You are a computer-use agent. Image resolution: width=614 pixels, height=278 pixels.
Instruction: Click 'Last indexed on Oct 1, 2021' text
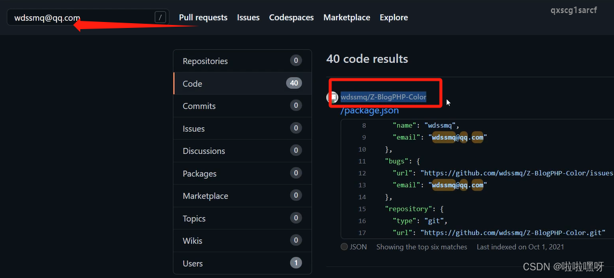(521, 247)
